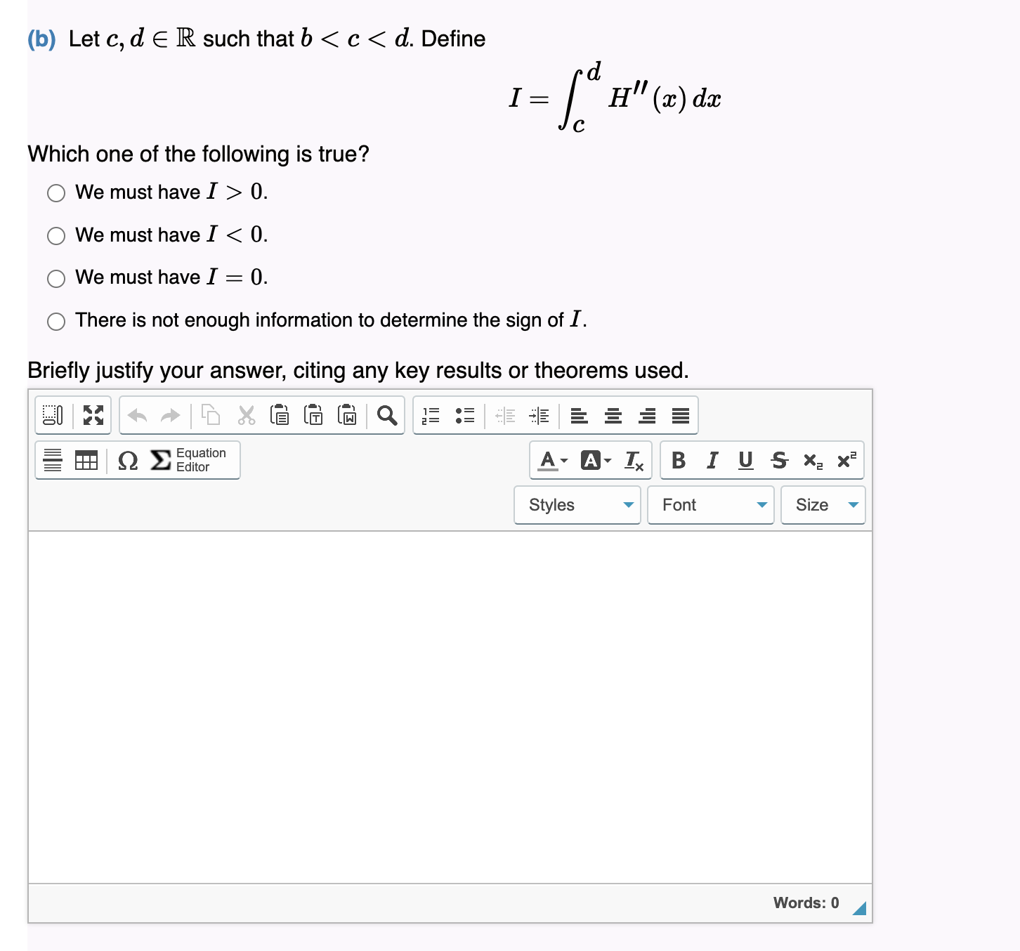The image size is (1020, 951).
Task: Open the Font dropdown
Action: point(710,505)
